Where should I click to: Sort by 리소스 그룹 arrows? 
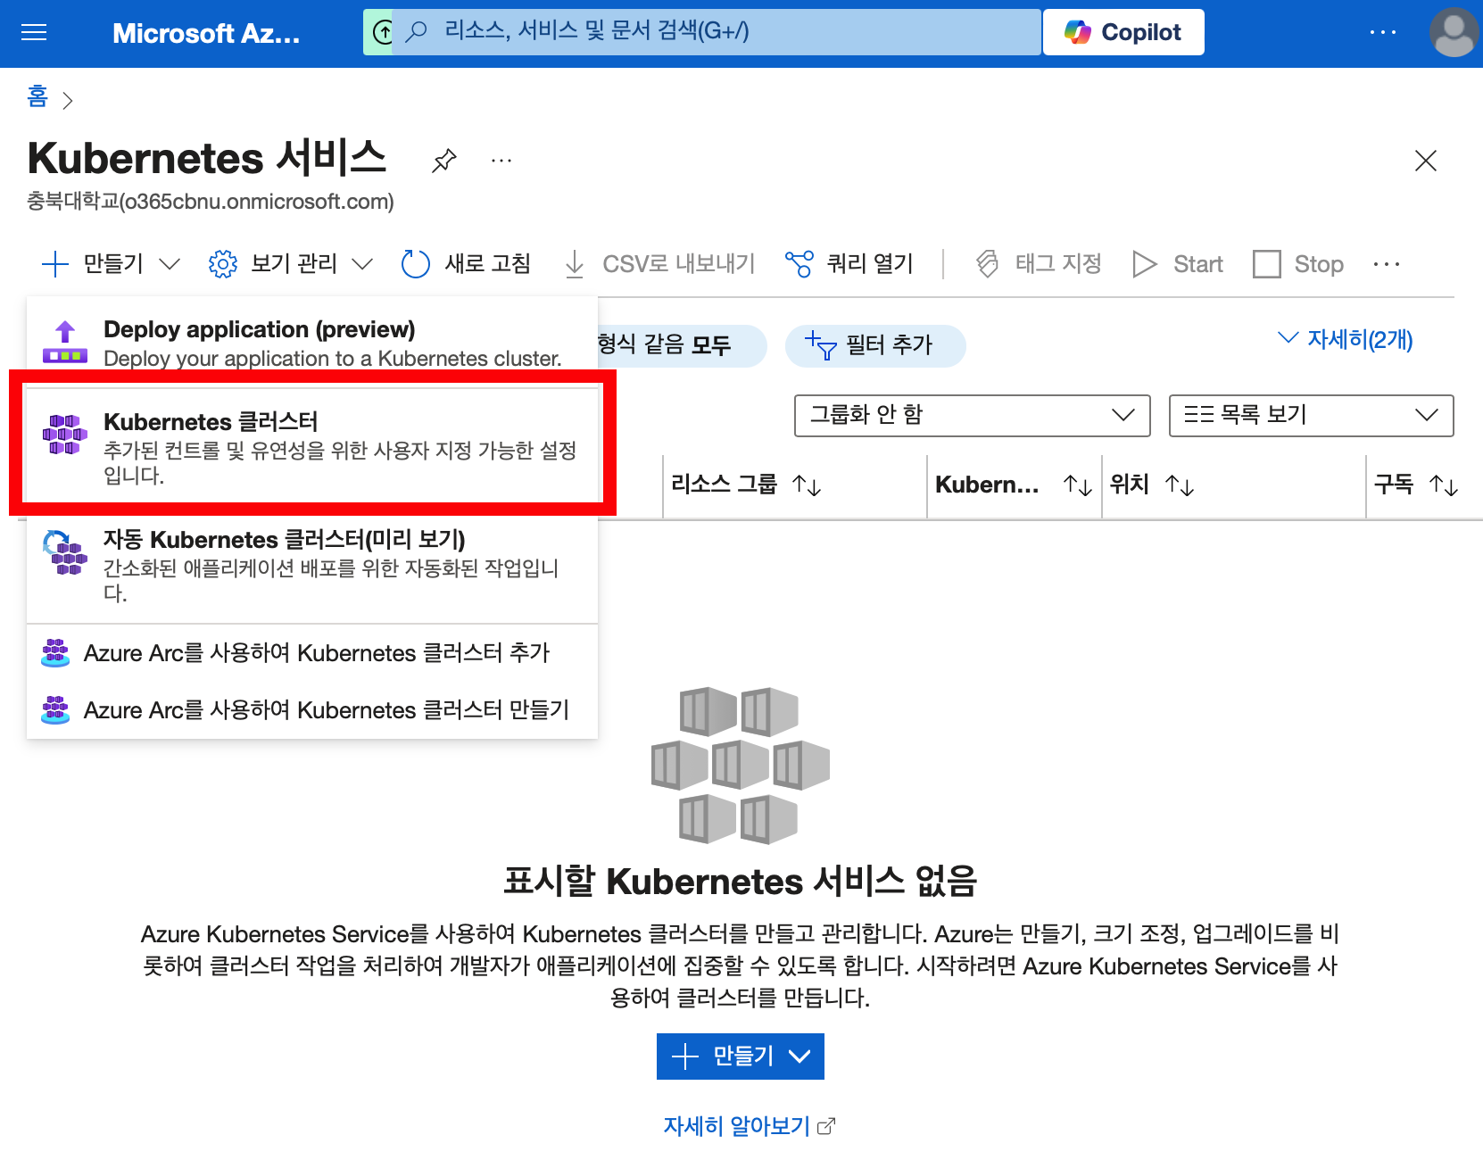coord(807,485)
